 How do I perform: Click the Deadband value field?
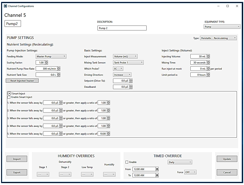[121, 87]
